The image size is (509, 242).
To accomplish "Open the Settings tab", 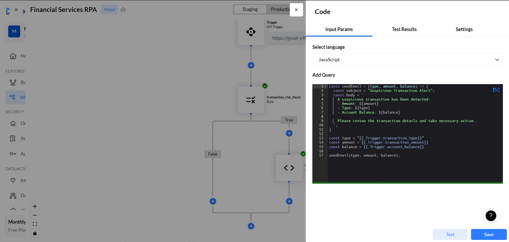I will coord(464,29).
